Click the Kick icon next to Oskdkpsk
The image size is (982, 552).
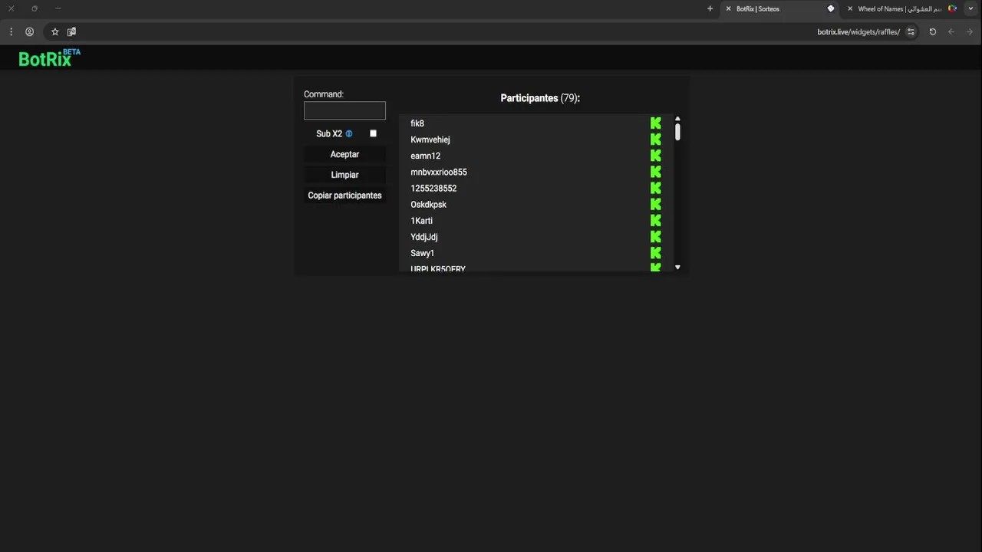[x=656, y=205]
